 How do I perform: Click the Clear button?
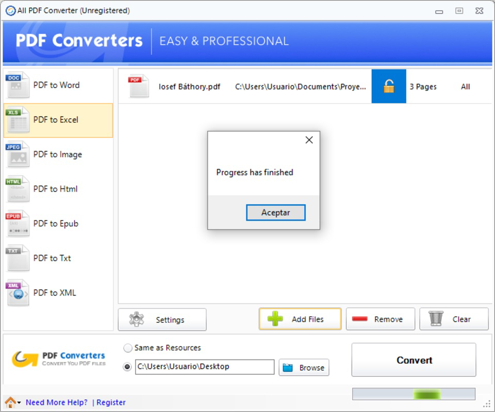click(x=454, y=319)
